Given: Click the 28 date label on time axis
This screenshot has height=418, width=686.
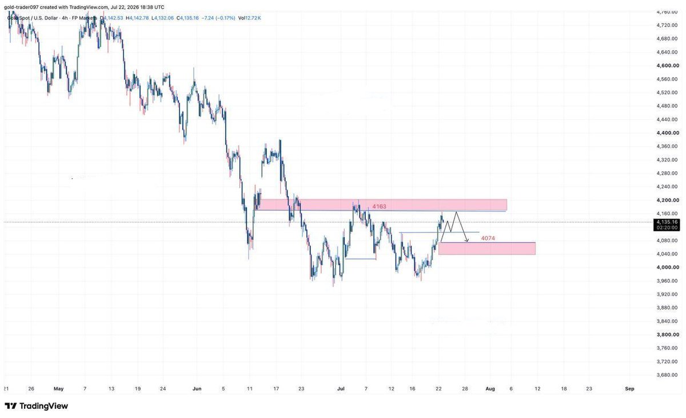Looking at the screenshot, I should (x=465, y=389).
